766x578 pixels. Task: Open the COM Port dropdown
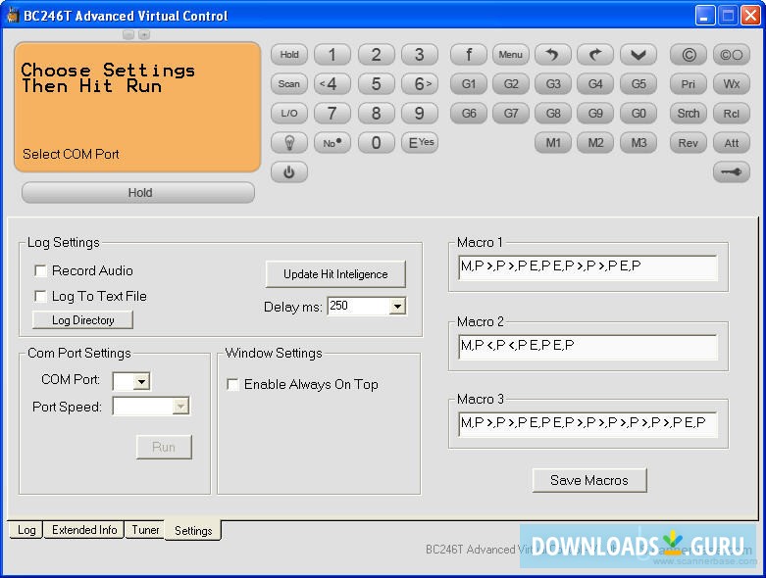pyautogui.click(x=141, y=381)
